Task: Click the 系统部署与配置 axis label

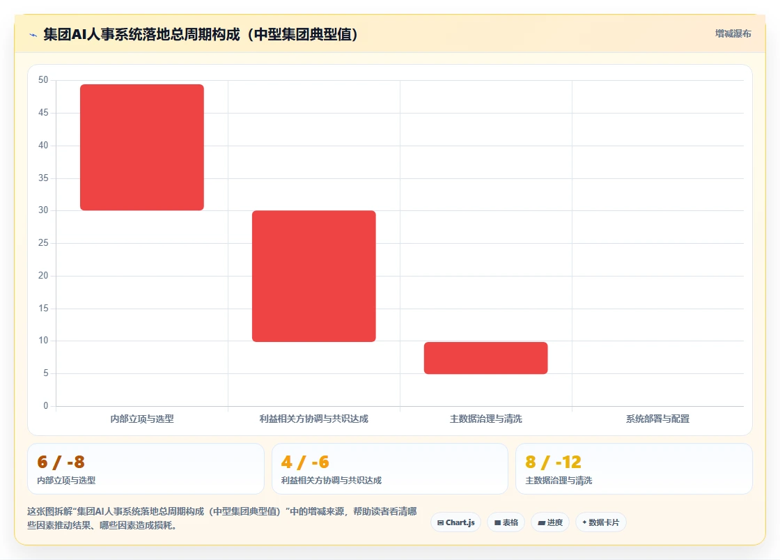Action: coord(657,419)
